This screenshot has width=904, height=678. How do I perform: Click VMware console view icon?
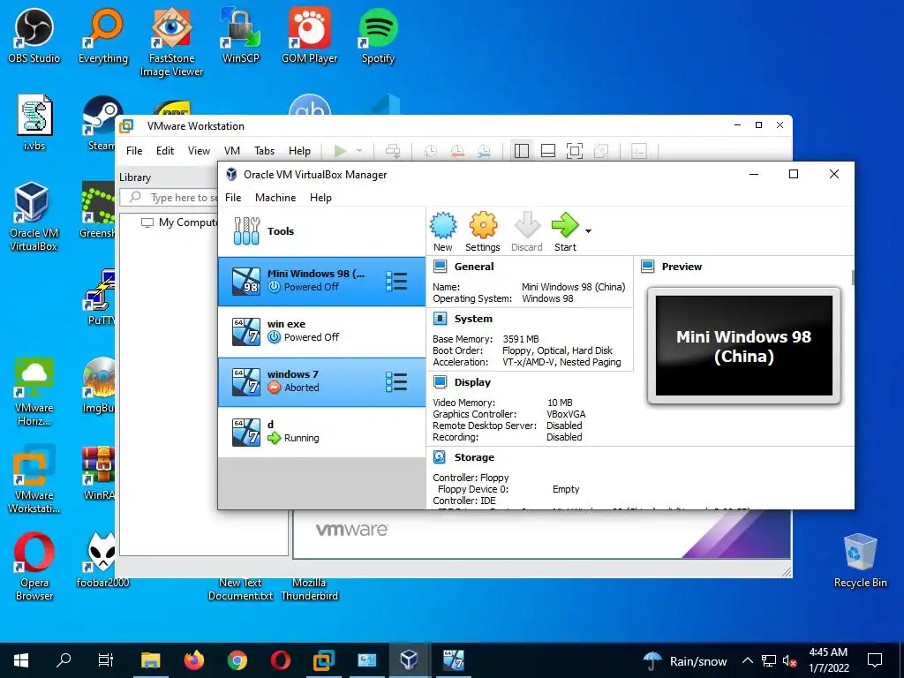coord(639,151)
